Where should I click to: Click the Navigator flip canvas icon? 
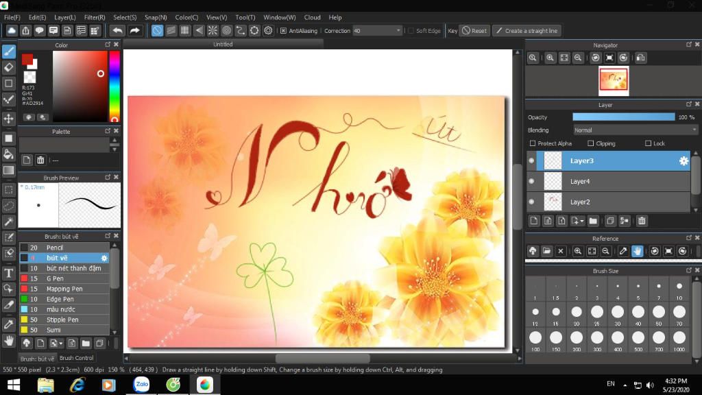(x=641, y=58)
